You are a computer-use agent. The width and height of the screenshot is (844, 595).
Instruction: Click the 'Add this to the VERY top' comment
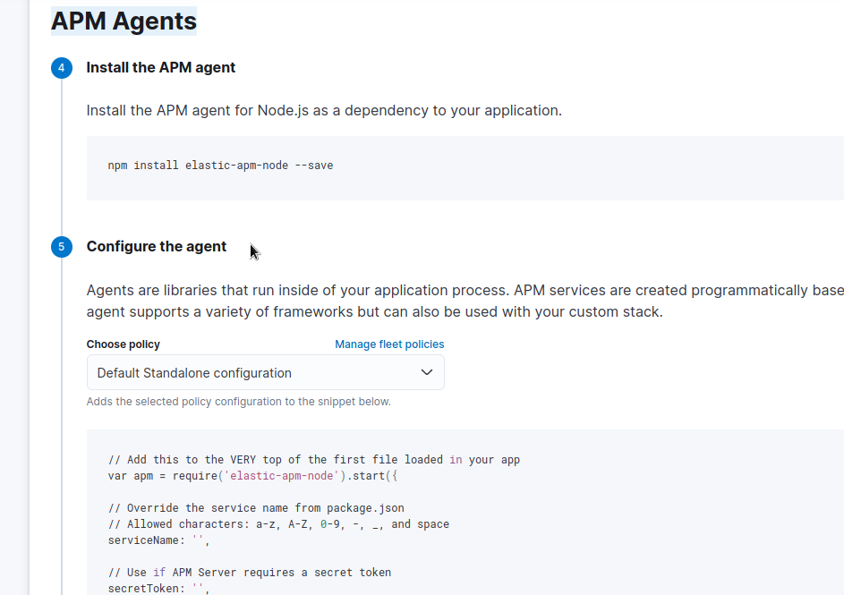click(314, 459)
